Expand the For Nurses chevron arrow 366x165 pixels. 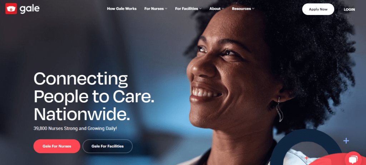point(166,9)
